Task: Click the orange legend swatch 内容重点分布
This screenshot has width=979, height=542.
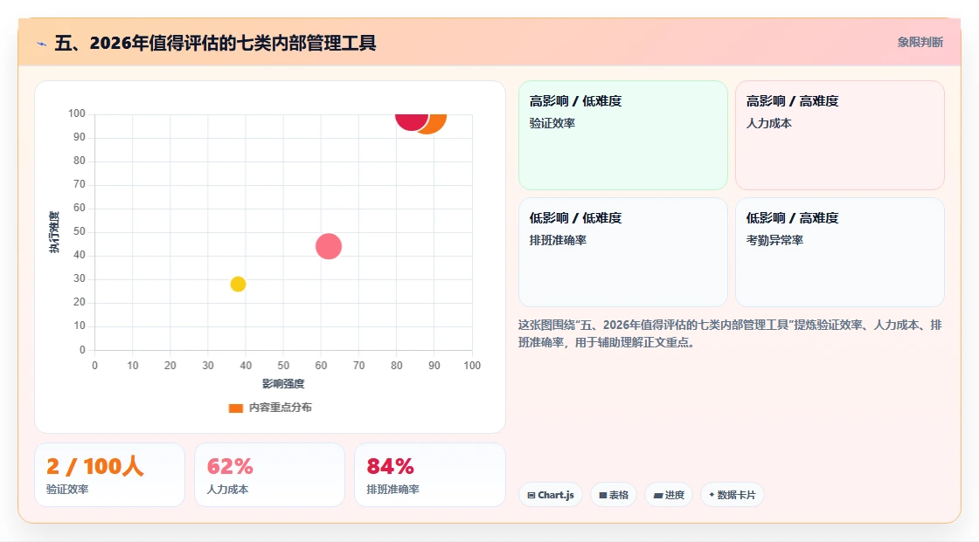Action: click(x=235, y=408)
